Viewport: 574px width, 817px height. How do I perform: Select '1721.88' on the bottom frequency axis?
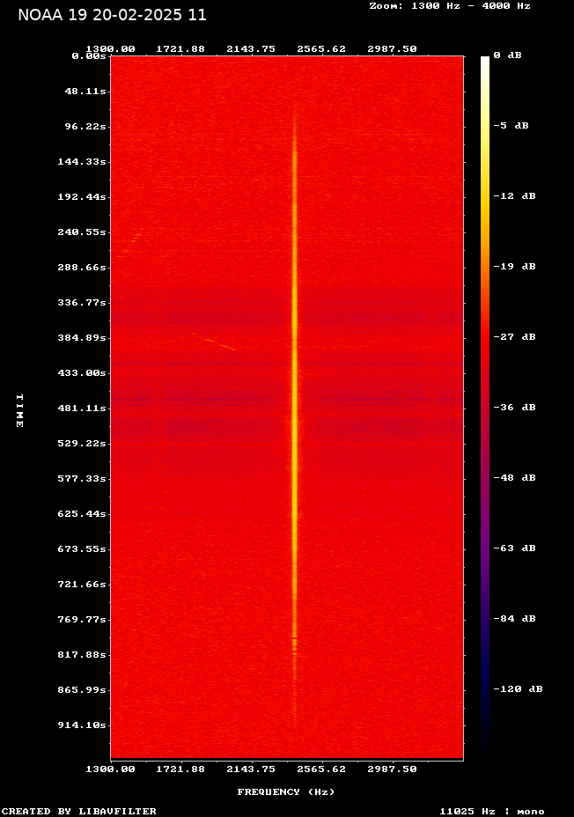pyautogui.click(x=180, y=769)
